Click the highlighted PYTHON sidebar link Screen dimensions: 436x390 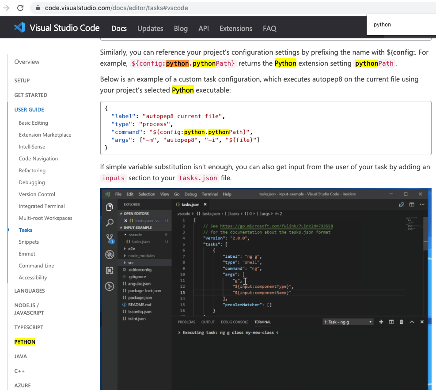[x=24, y=342]
